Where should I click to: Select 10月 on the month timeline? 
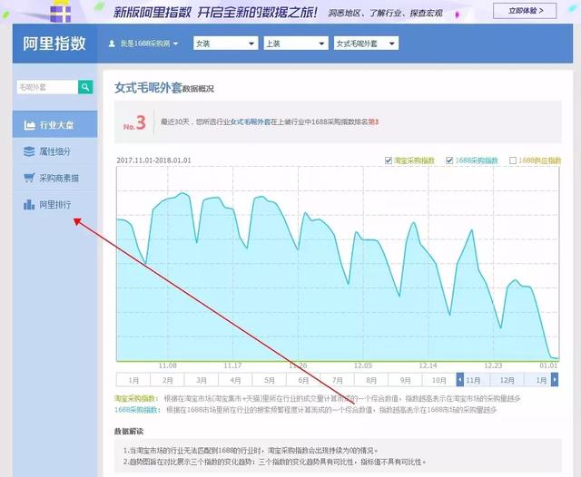click(439, 380)
